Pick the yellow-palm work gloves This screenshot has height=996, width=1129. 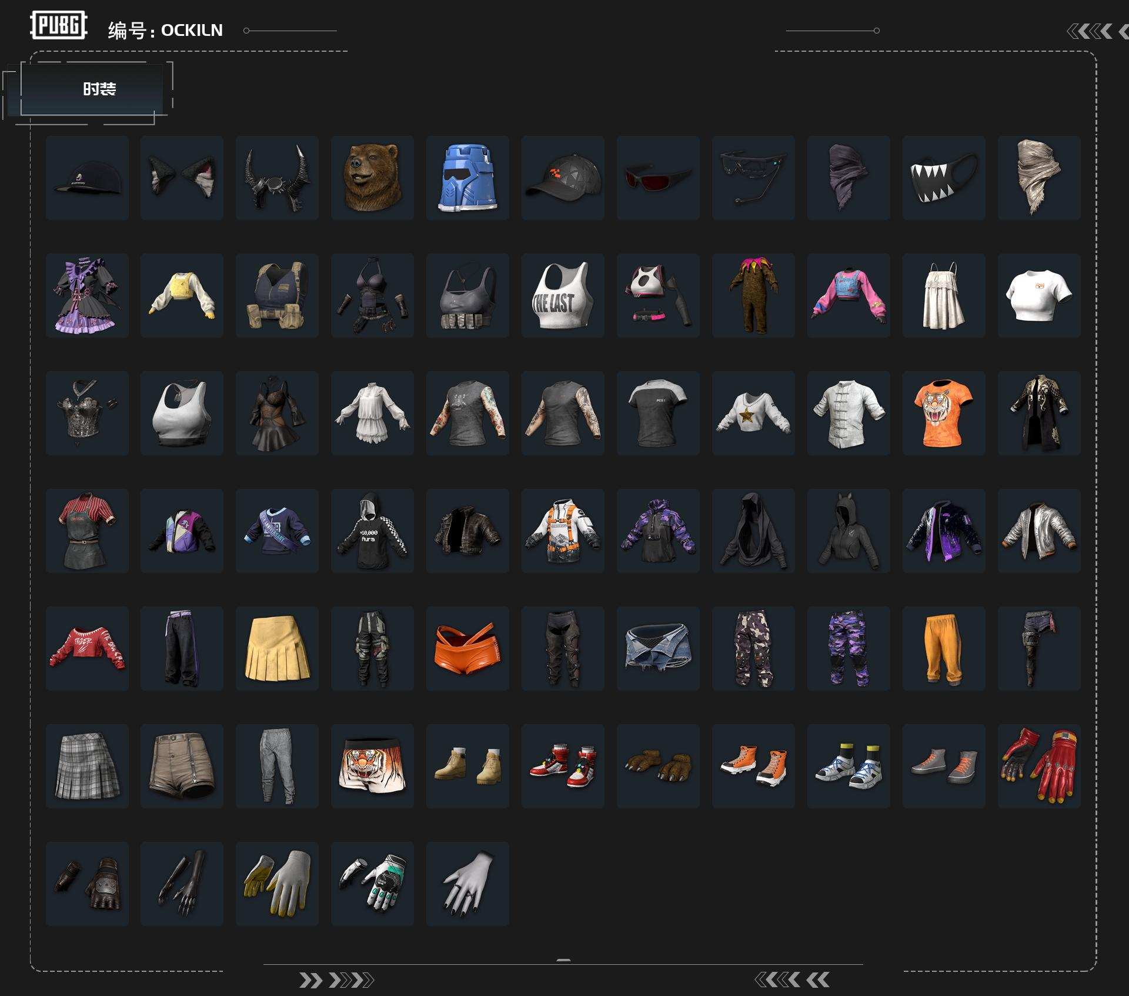277,884
